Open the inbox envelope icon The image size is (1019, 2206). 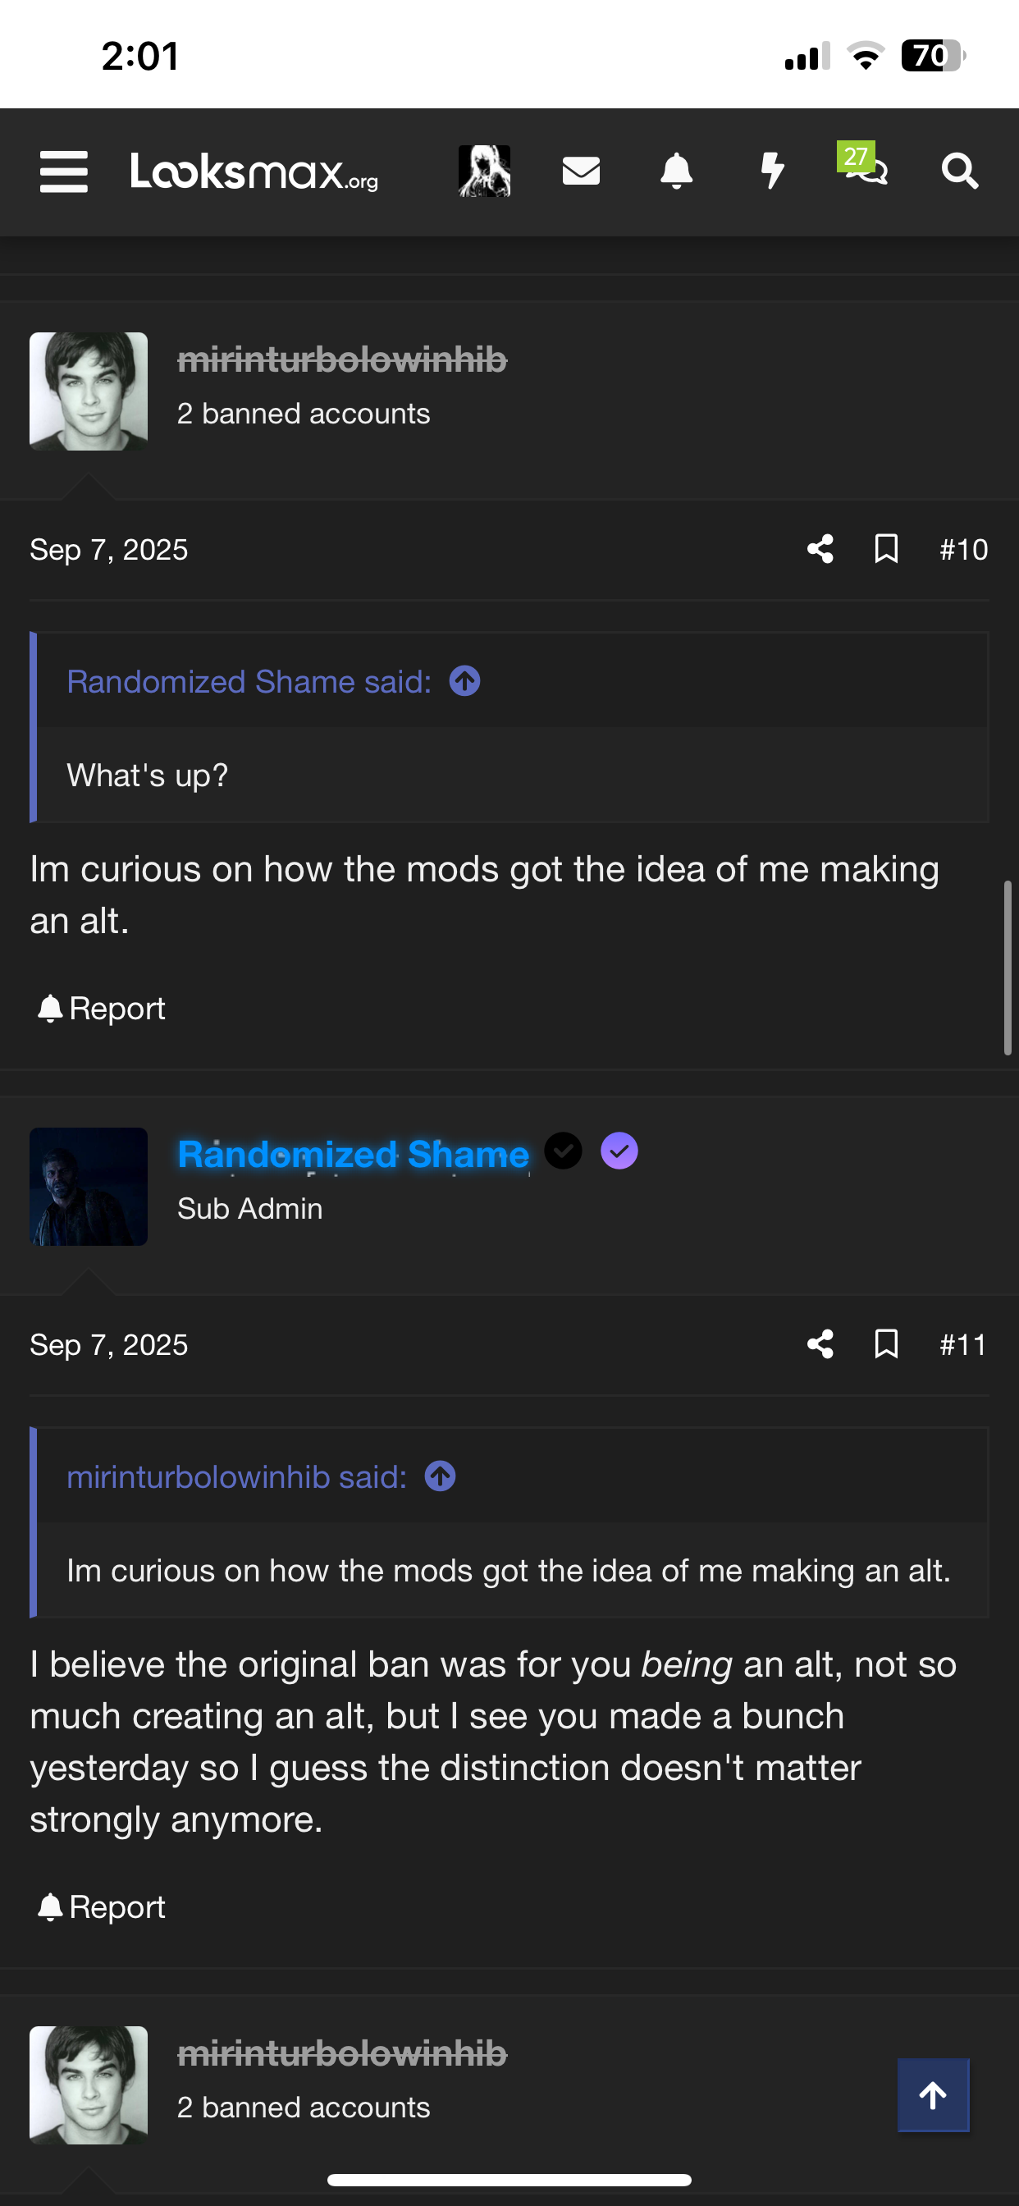pos(581,172)
